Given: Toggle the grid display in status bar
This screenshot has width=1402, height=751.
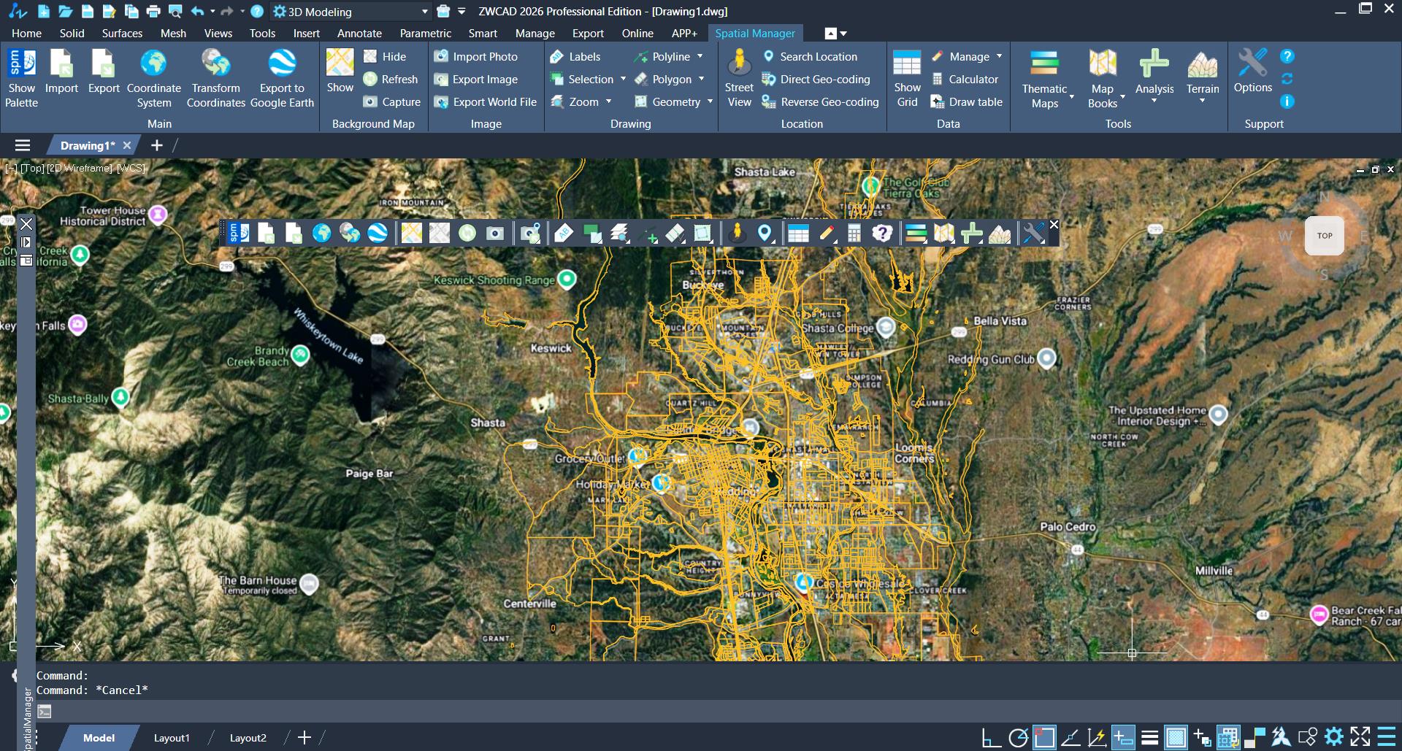Looking at the screenshot, I should pyautogui.click(x=1176, y=737).
